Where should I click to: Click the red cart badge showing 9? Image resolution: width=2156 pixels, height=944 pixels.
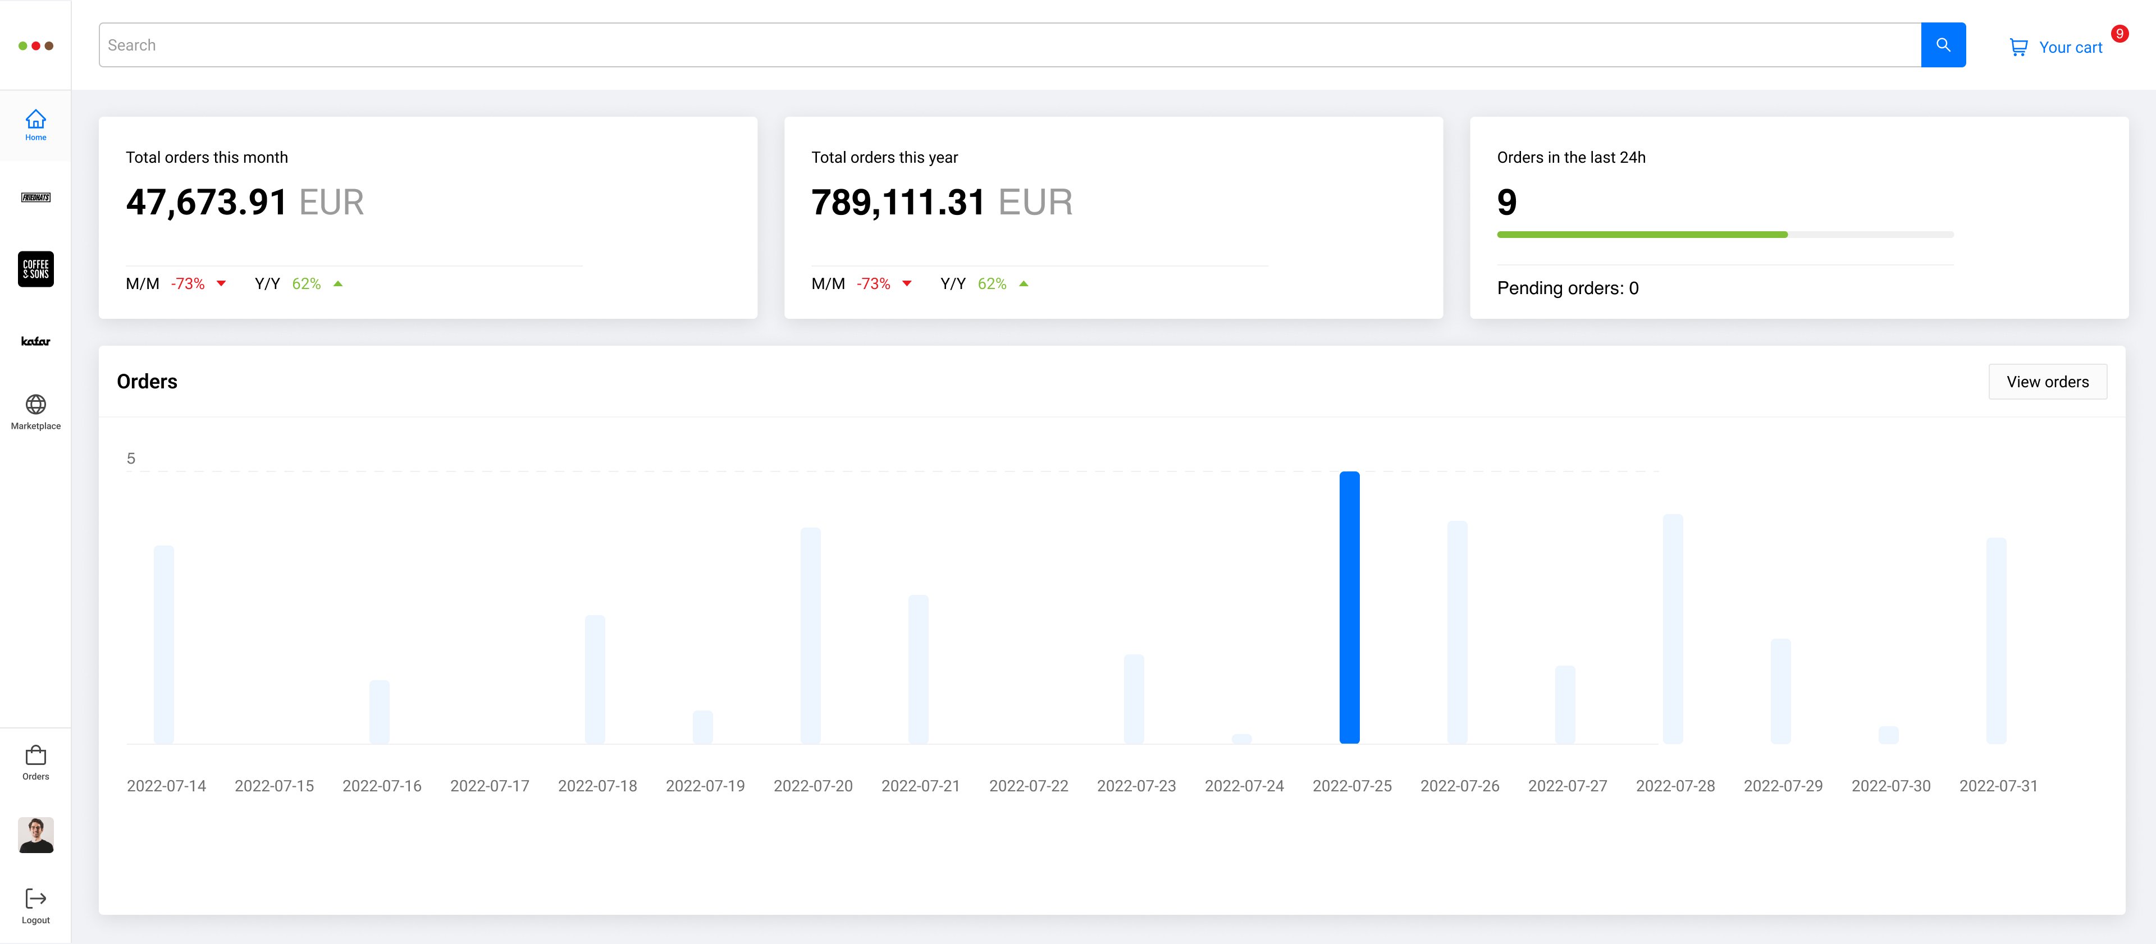2119,34
